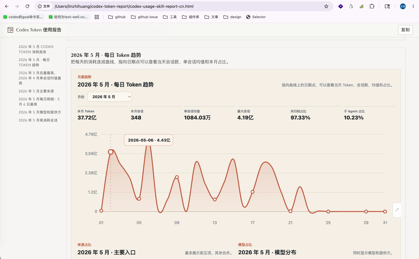Viewport: 419px width, 259px height.
Task: Open the github bookmarks folder
Action: coord(117,17)
